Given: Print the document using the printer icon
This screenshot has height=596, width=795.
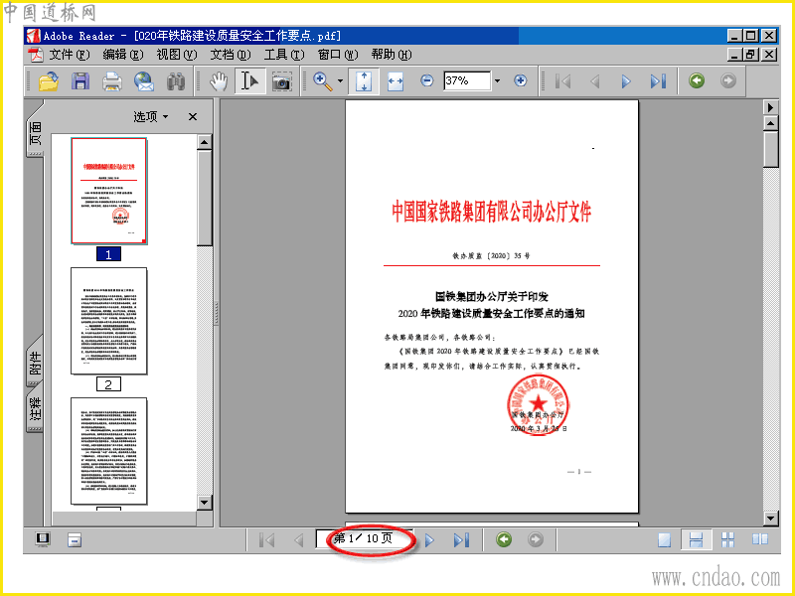Looking at the screenshot, I should (x=111, y=81).
